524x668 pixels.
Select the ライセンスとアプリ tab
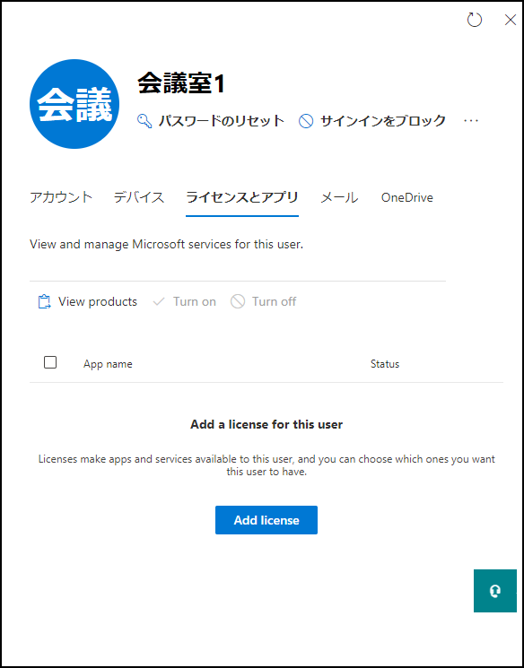241,197
